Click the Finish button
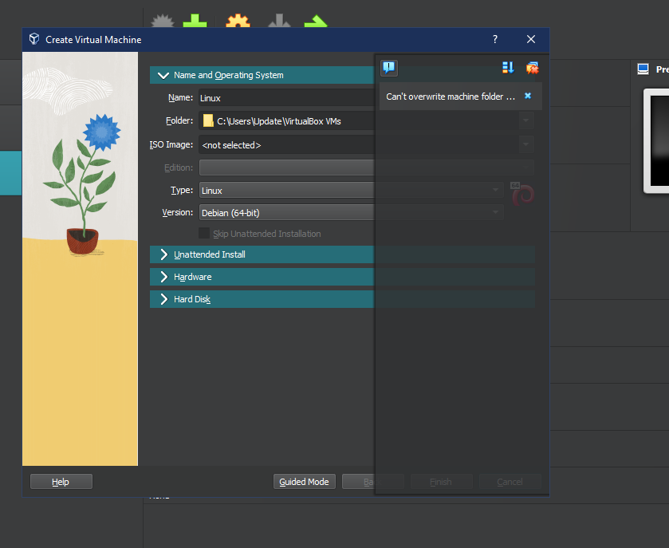This screenshot has height=548, width=669. pos(441,482)
